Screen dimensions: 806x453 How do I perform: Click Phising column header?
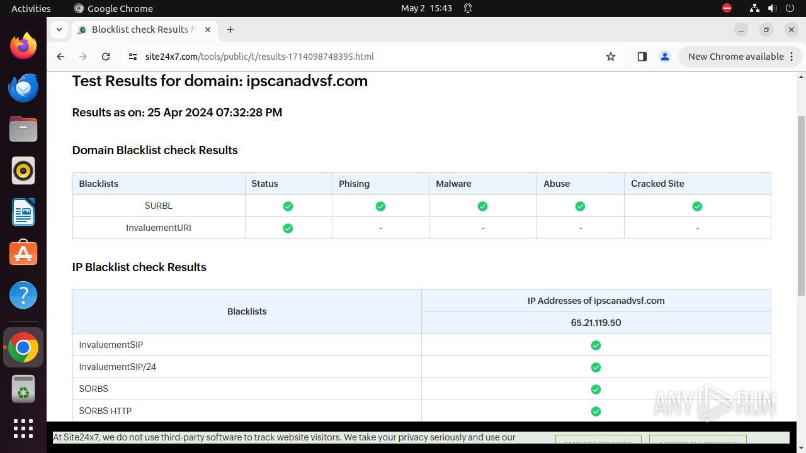click(x=380, y=184)
